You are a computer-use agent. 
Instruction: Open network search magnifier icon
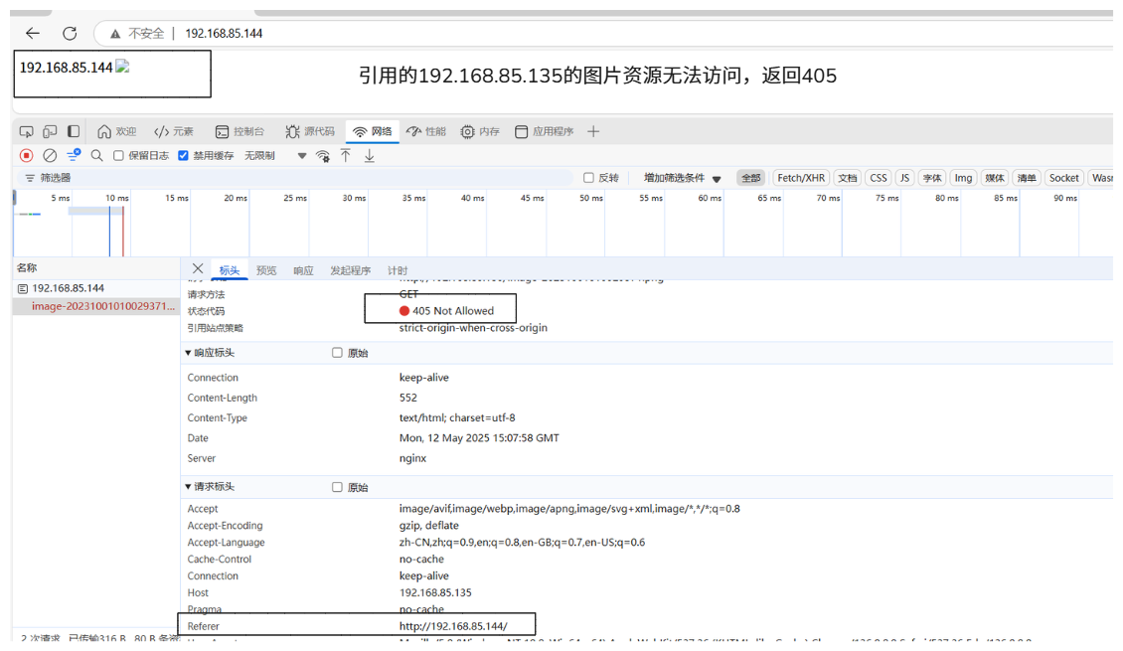pos(96,155)
